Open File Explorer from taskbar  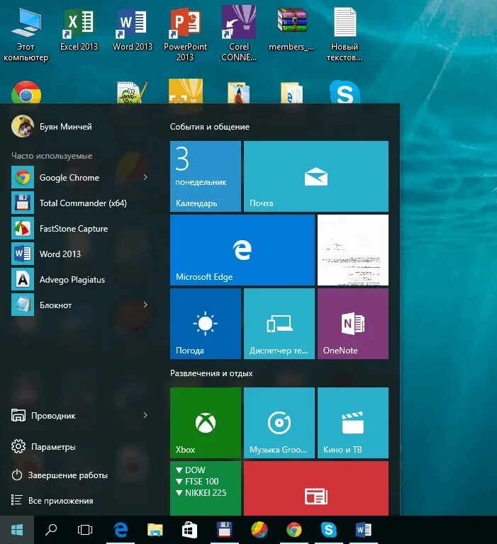coord(155,529)
